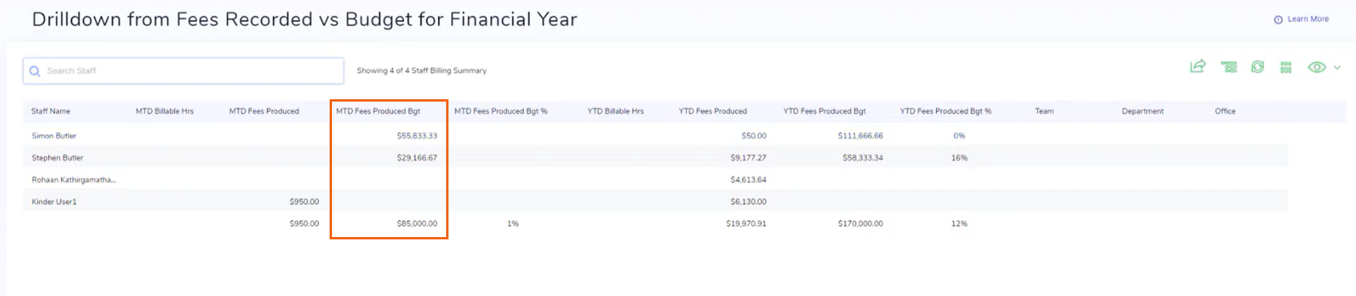
Task: Click the export/share icon
Action: coord(1198,67)
